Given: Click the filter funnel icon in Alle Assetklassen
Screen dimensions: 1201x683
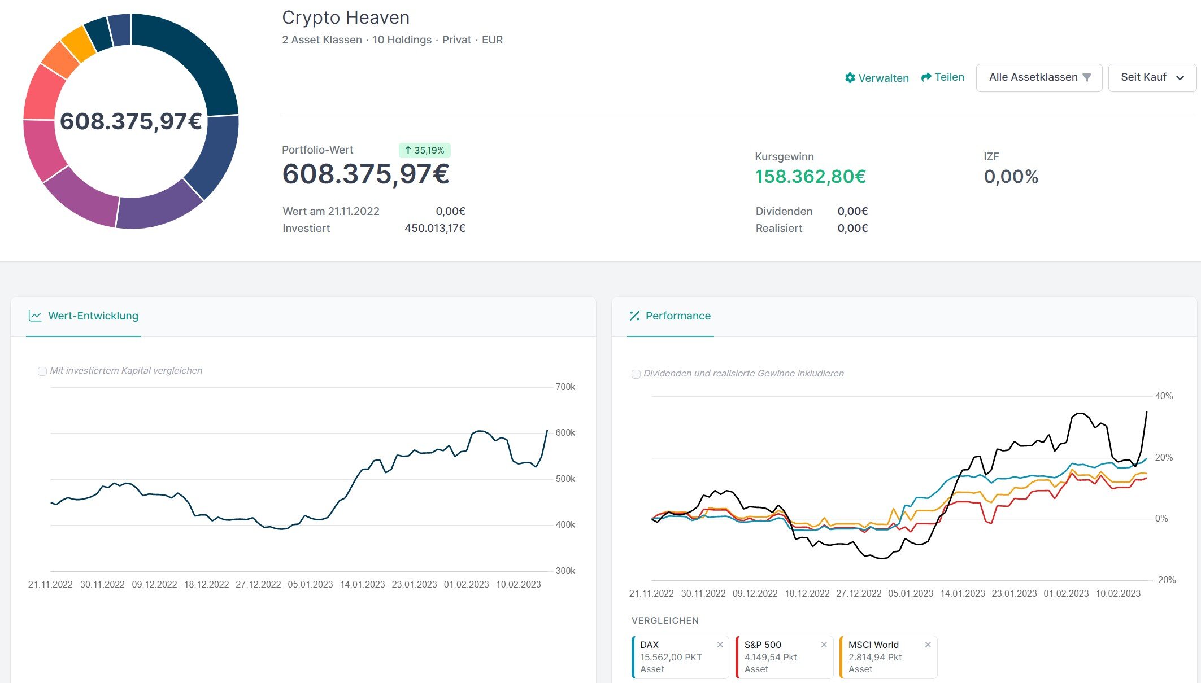Looking at the screenshot, I should coord(1087,77).
